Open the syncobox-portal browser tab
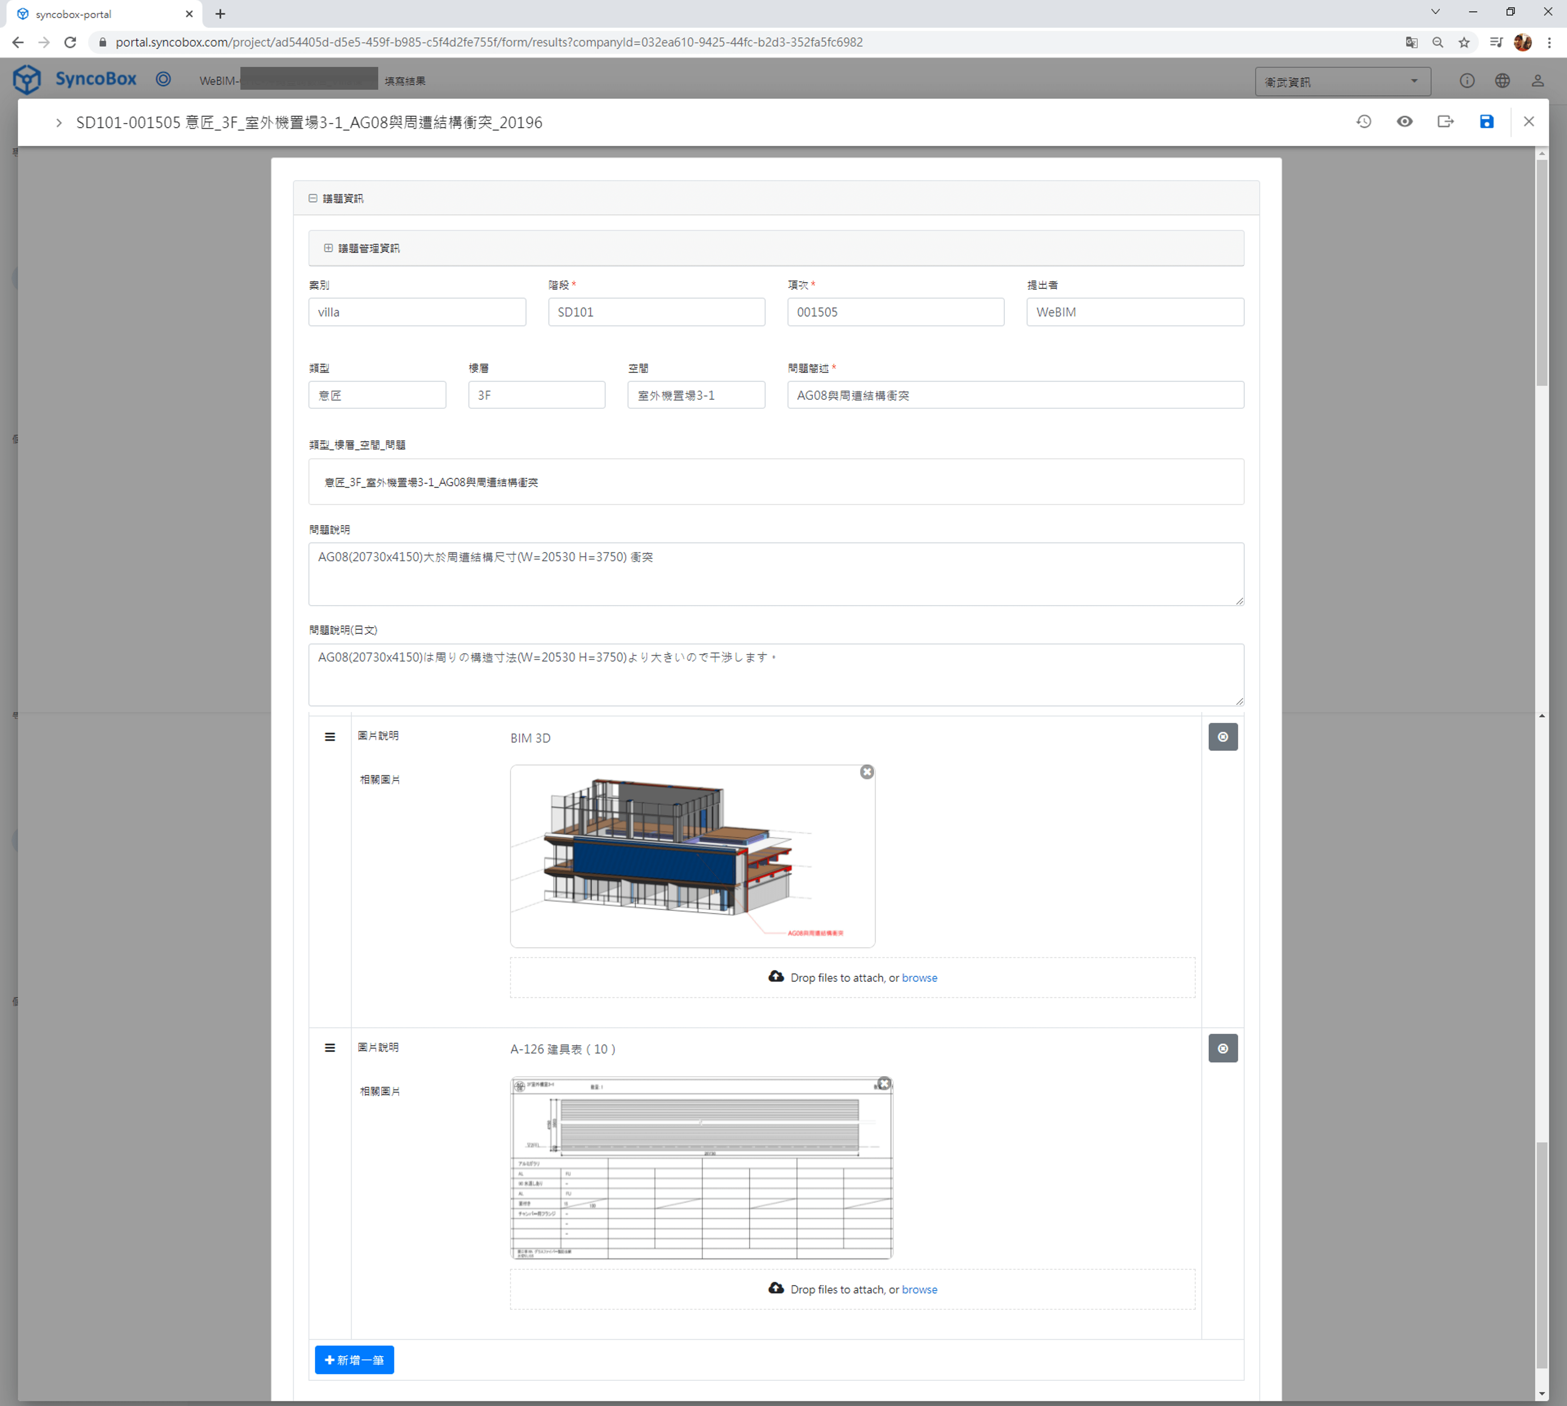Viewport: 1567px width, 1406px height. (100, 14)
